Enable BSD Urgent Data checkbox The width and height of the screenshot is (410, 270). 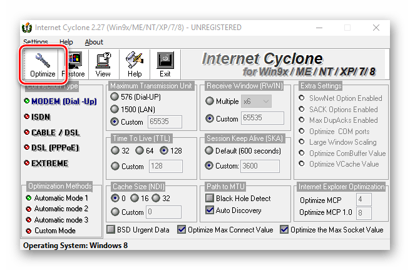111,229
